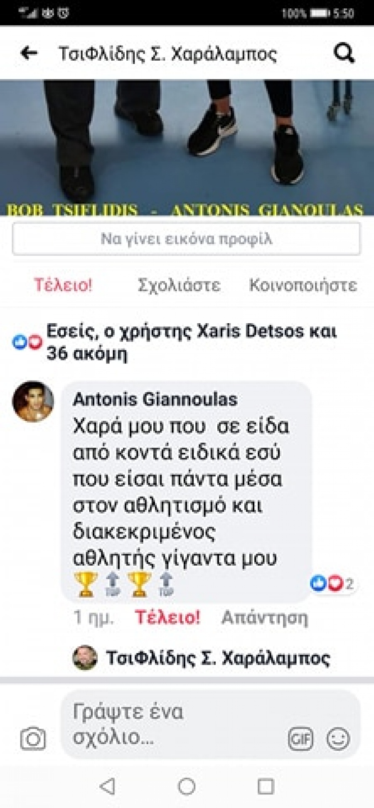Open search with magnifier icon
Image resolution: width=374 pixels, height=808 pixels.
(x=344, y=53)
